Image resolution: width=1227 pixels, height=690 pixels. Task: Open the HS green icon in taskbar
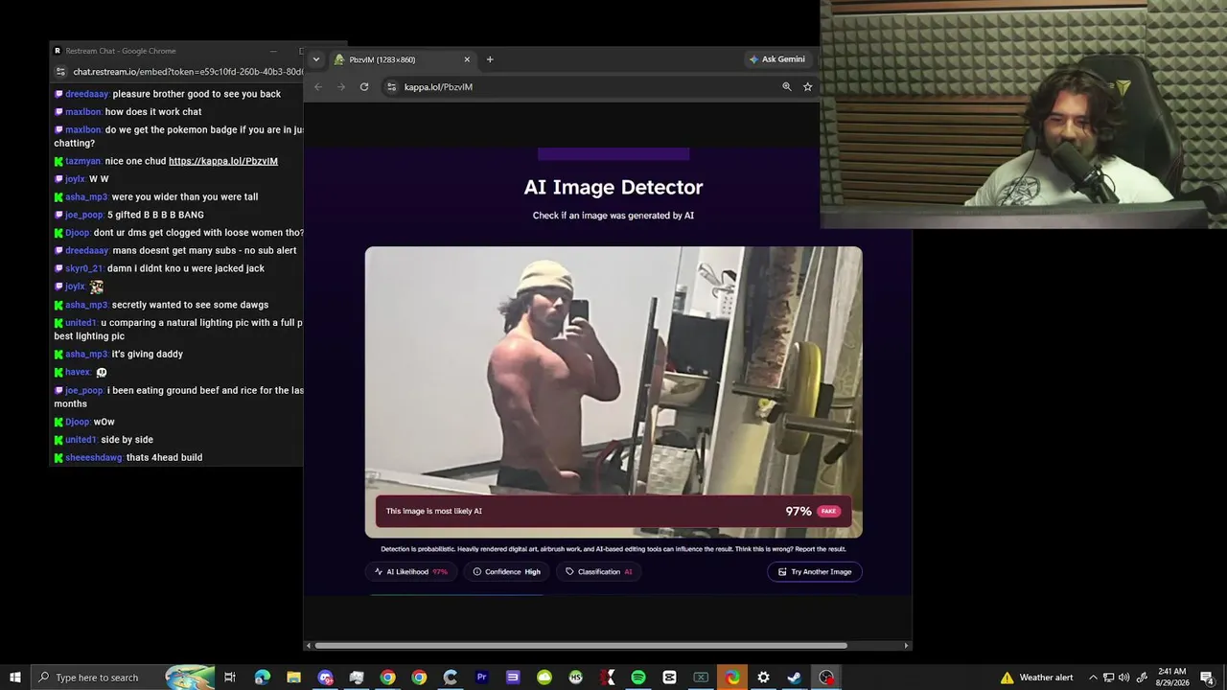(x=575, y=678)
